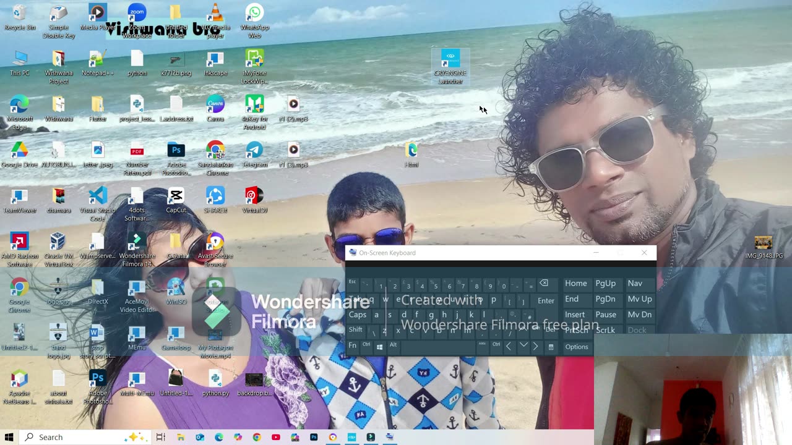
Task: Open the MEmu desktop shortcut
Action: 137,337
